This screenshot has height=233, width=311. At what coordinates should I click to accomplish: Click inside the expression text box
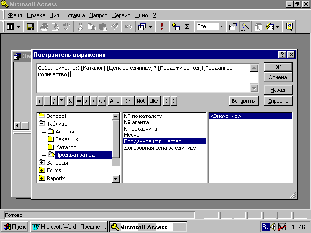(143, 78)
